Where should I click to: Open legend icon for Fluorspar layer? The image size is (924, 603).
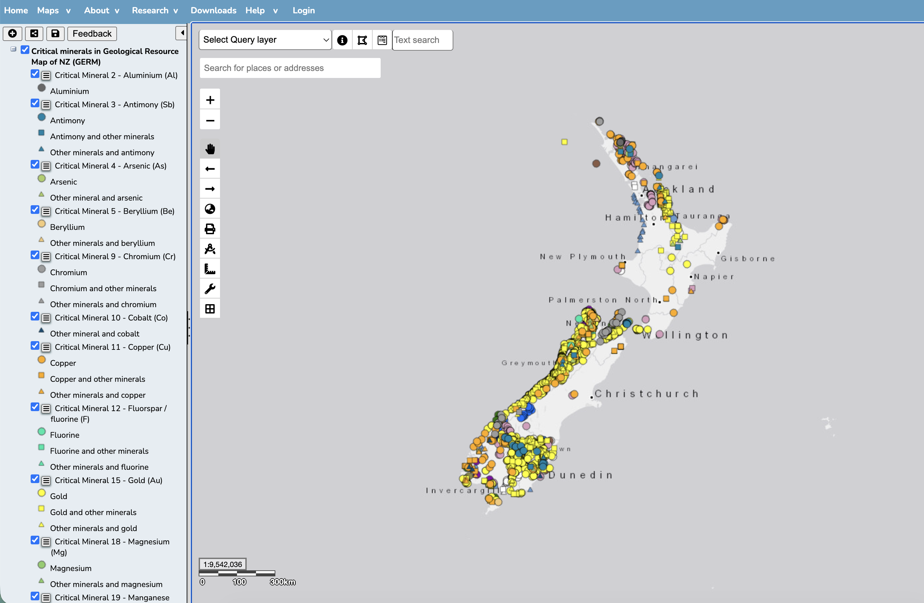(x=46, y=408)
